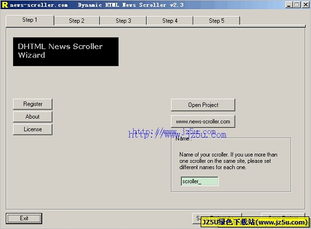Go to the Step 3 tab
The image size is (311, 229).
click(x=123, y=21)
